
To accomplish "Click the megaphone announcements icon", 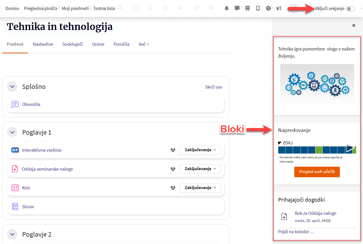I will pos(279,8).
